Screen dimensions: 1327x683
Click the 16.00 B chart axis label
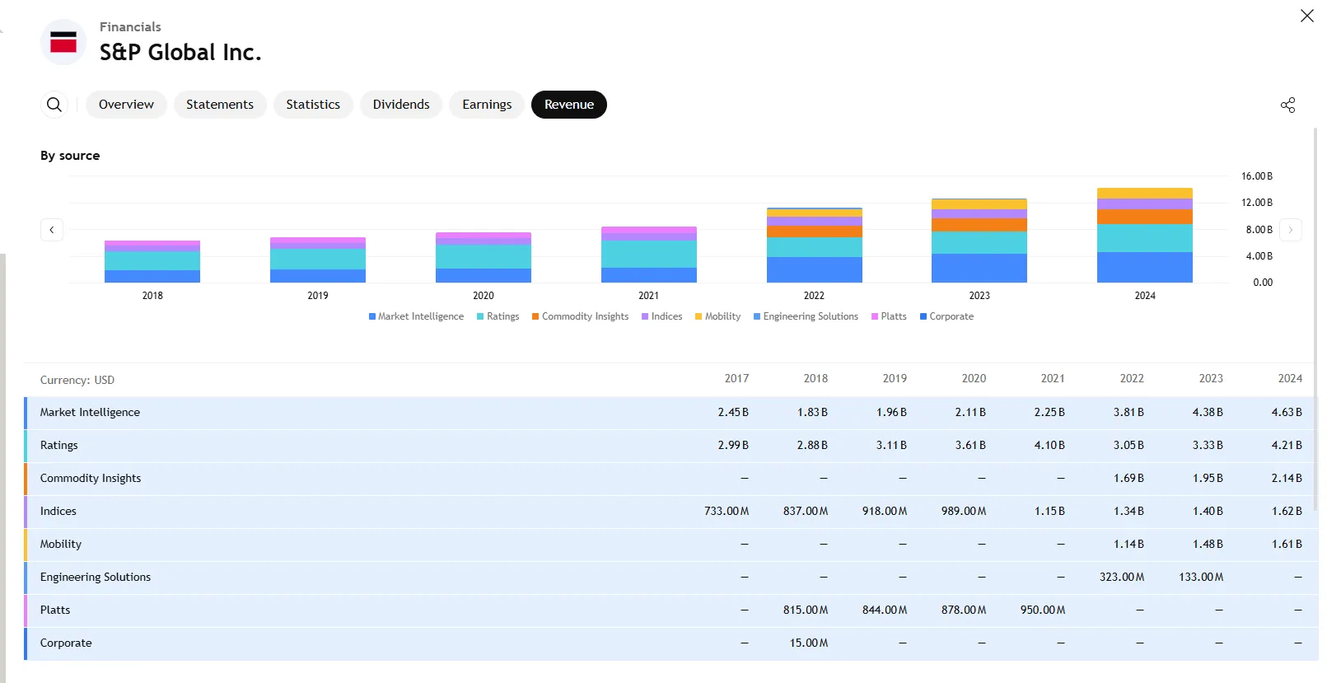(1257, 176)
